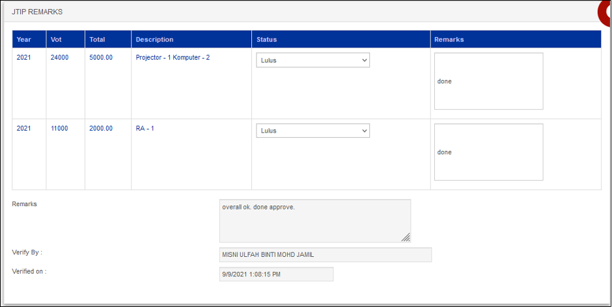Click the Status column header

coord(266,40)
